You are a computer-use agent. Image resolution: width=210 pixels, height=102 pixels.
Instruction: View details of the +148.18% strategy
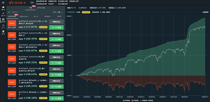[x=56, y=93]
